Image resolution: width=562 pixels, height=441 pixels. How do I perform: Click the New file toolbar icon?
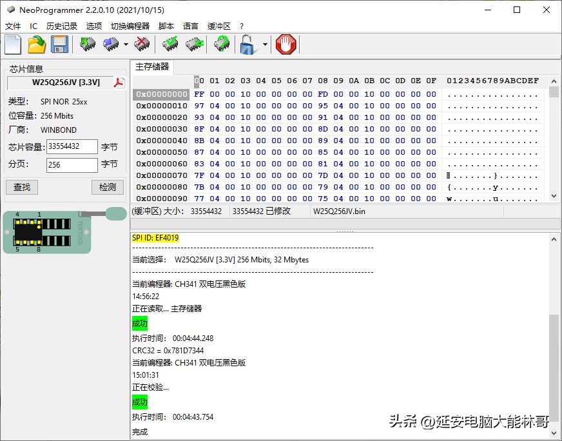[x=13, y=44]
